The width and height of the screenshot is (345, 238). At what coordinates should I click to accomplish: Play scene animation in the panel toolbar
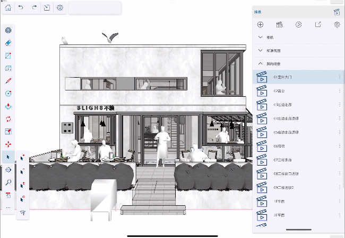(x=298, y=24)
